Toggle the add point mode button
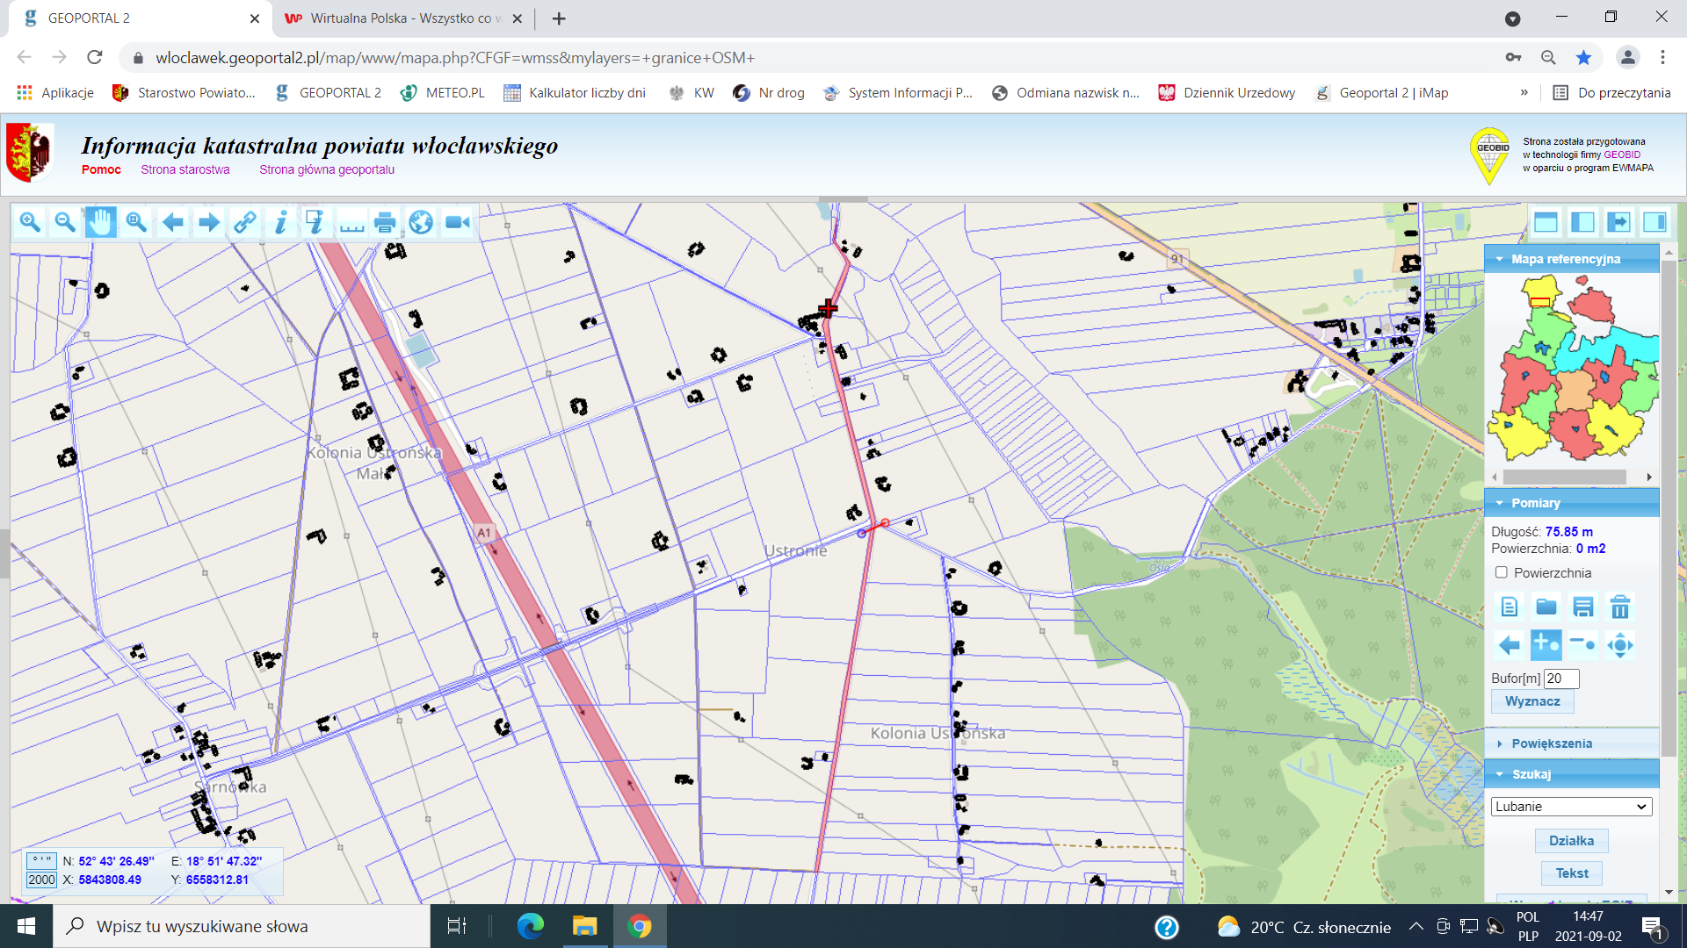 (x=1546, y=645)
